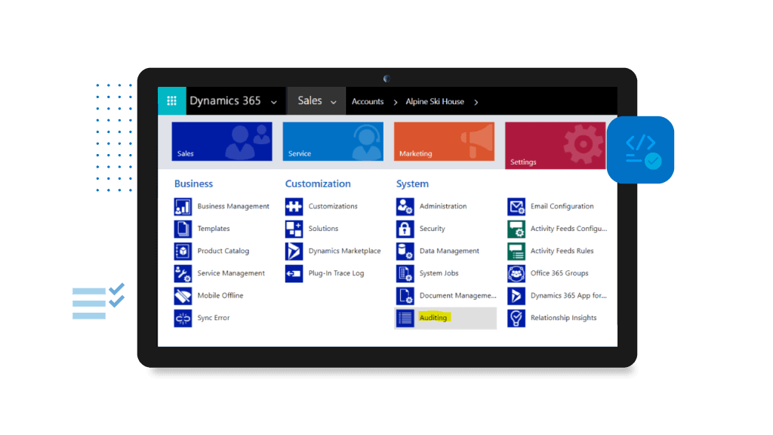773x435 pixels.
Task: Click the Dynamics Marketplace icon
Action: click(x=294, y=251)
